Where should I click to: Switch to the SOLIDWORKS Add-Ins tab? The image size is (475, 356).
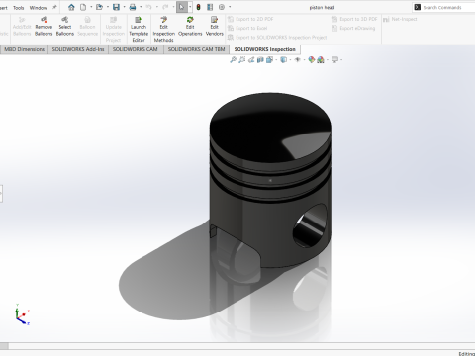coord(78,49)
